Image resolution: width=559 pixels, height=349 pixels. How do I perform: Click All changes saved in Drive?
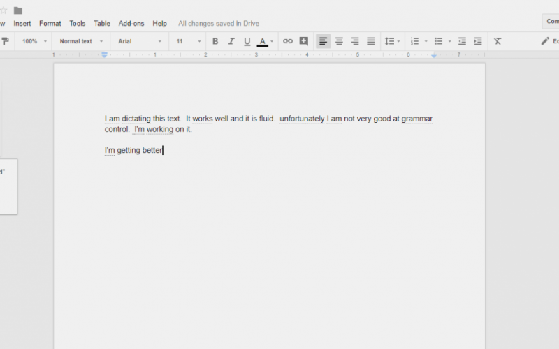coord(219,24)
